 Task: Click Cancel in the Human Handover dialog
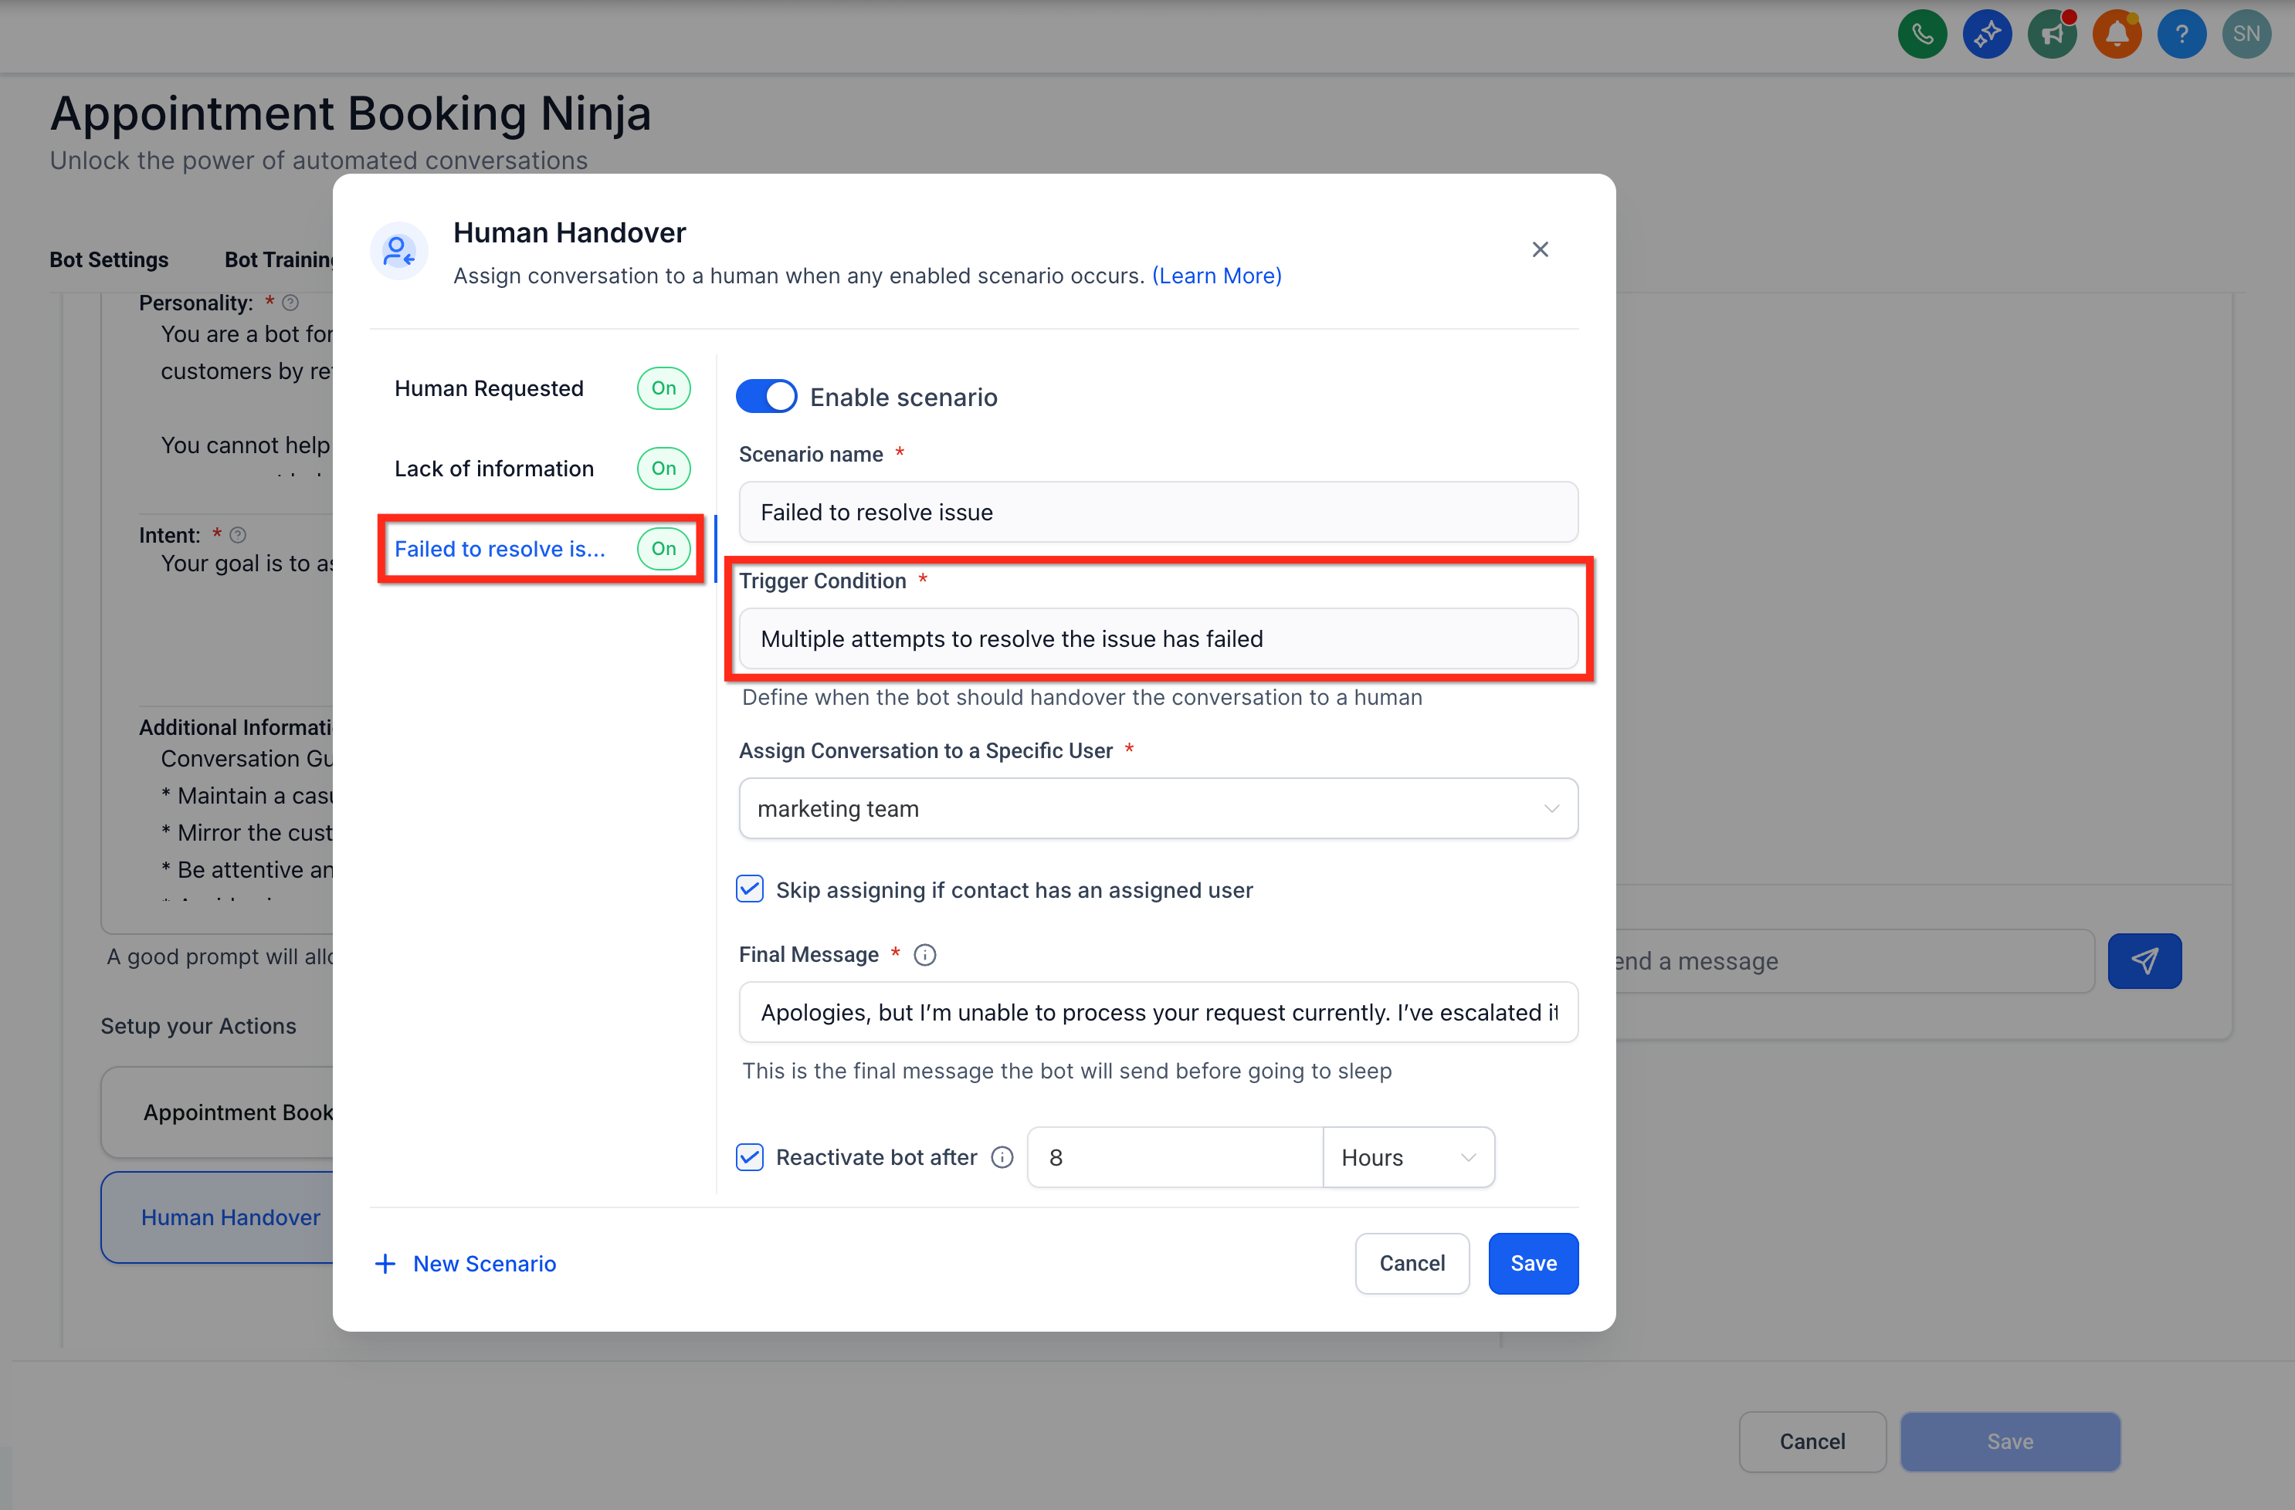coord(1412,1263)
